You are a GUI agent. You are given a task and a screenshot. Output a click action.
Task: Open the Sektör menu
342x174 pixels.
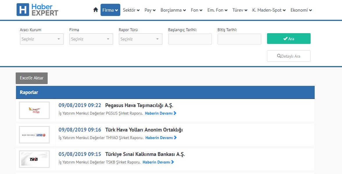(131, 10)
